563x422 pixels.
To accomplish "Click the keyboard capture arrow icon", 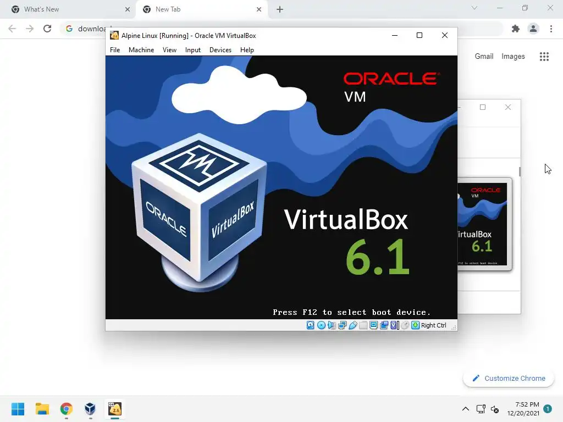I will [x=416, y=325].
